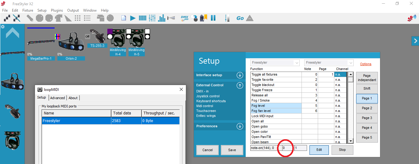
Task: Click the blue pause bars icon
Action: tap(213, 18)
